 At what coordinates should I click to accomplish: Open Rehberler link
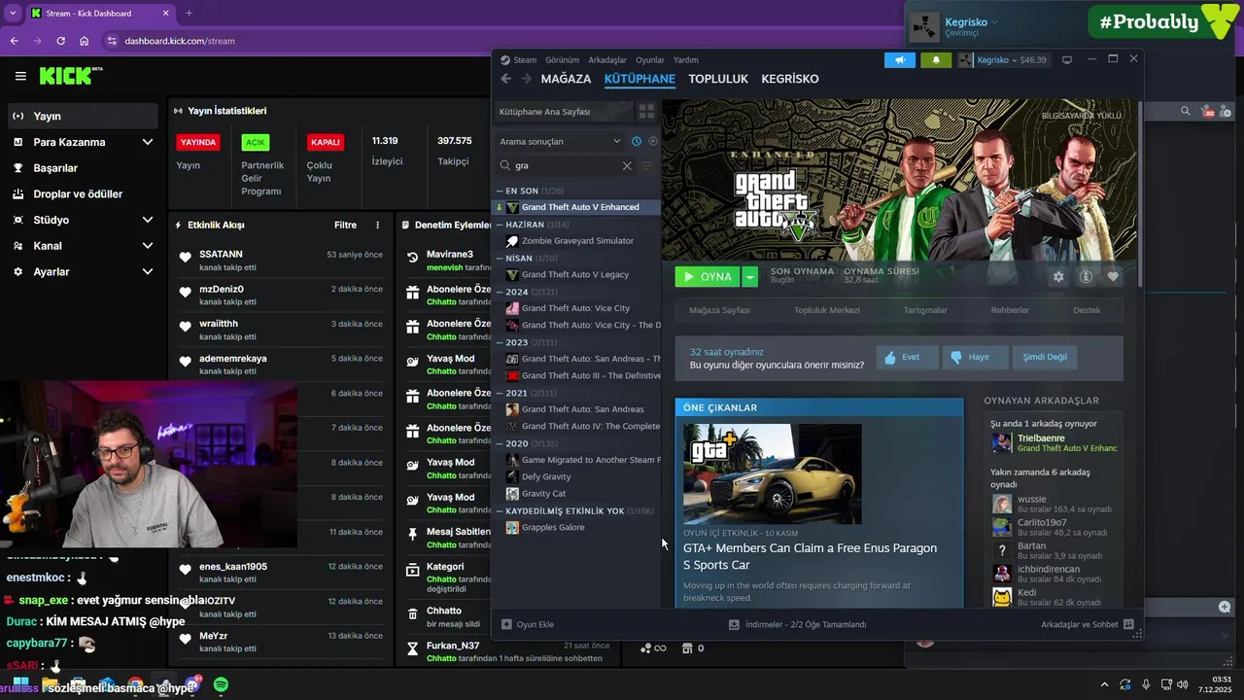coord(1010,310)
